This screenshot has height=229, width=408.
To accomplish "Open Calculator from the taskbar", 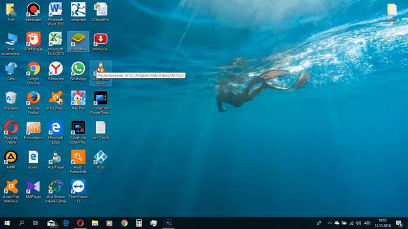I will tap(139, 223).
